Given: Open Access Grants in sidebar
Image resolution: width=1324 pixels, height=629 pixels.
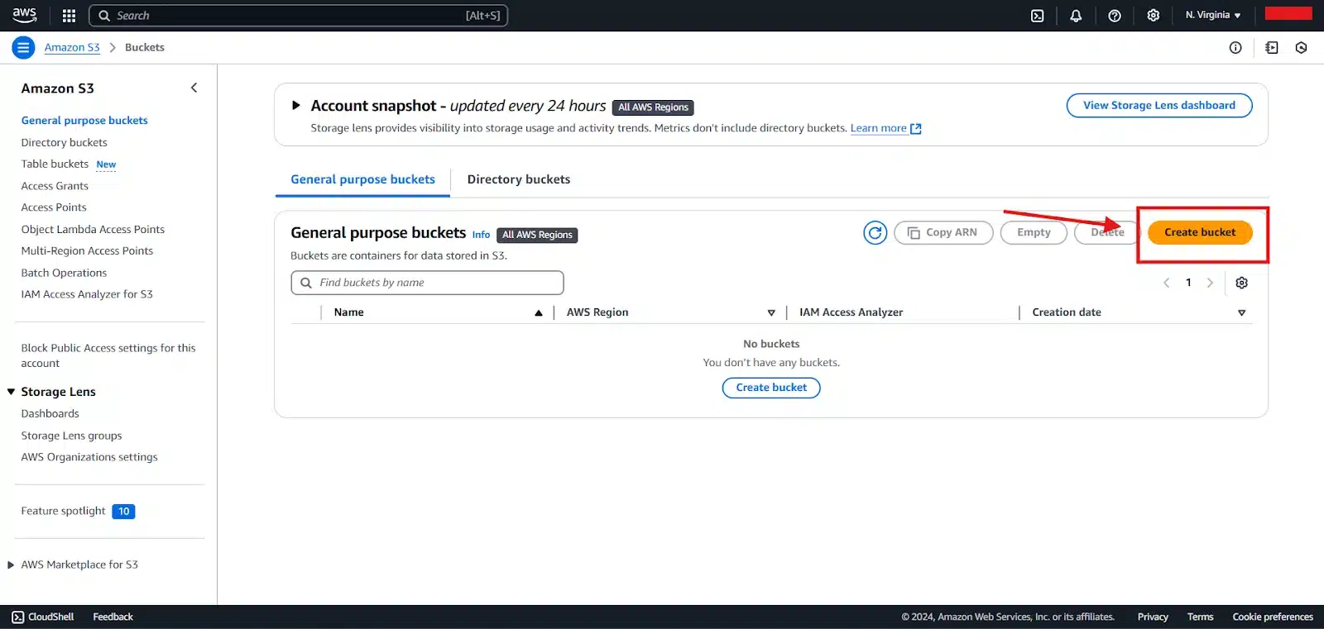Looking at the screenshot, I should pyautogui.click(x=55, y=186).
